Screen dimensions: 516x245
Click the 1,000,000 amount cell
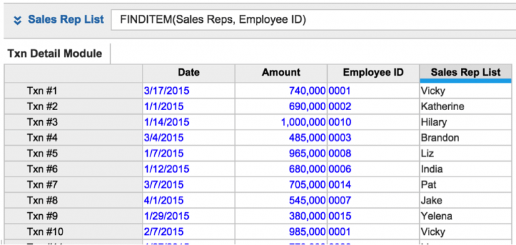point(281,122)
